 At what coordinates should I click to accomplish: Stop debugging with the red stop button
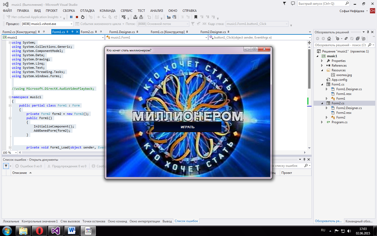pos(77,17)
